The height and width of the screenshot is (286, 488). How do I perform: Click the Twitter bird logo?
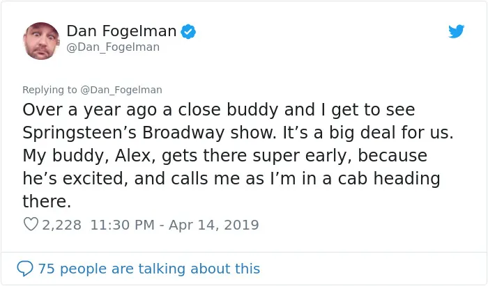click(456, 31)
